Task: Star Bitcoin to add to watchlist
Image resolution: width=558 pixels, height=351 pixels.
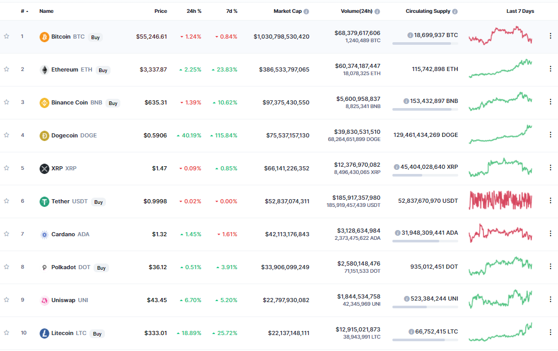Action: [6, 37]
